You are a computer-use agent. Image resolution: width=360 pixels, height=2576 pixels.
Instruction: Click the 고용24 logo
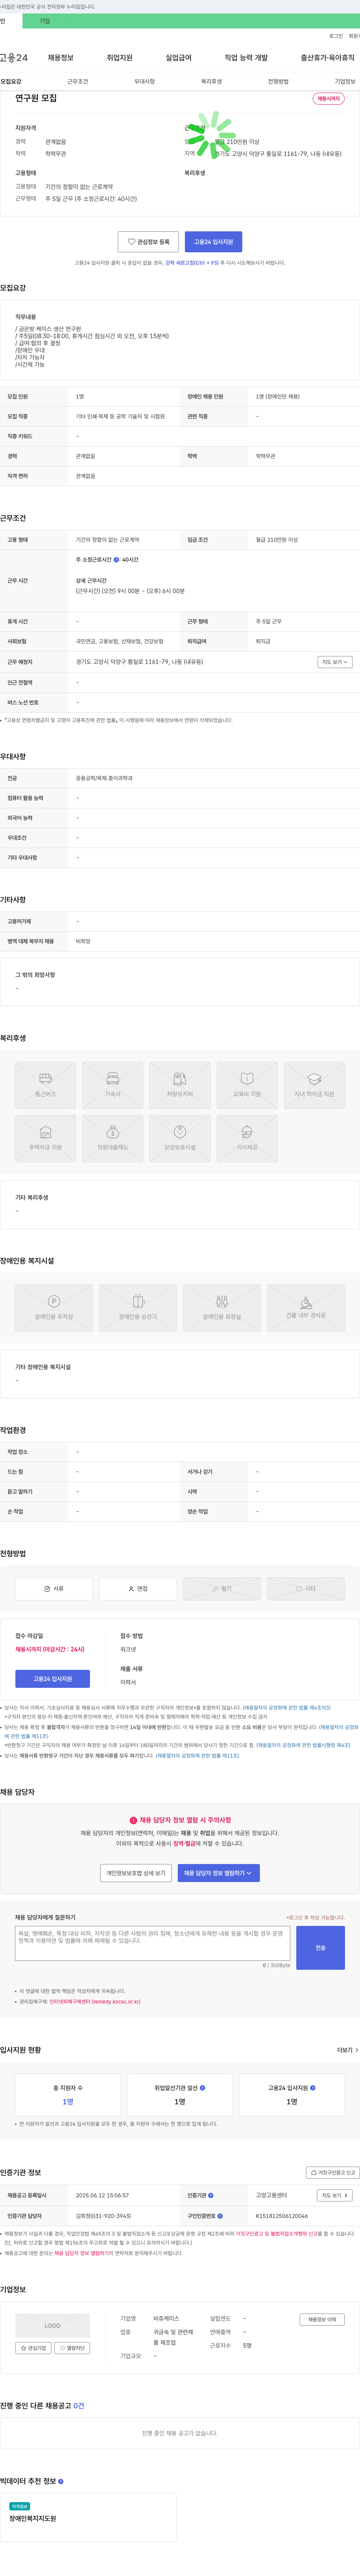pos(13,58)
